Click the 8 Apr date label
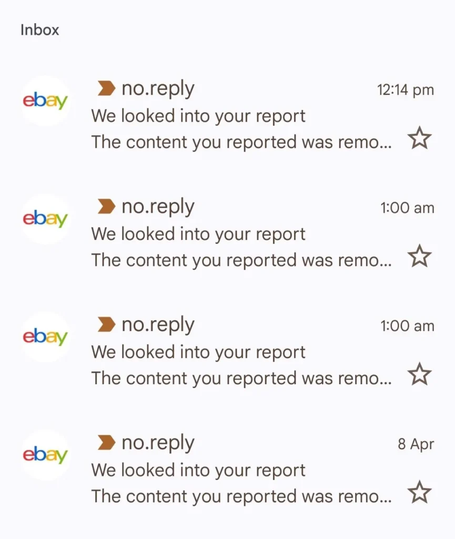455x539 pixels. click(x=416, y=444)
